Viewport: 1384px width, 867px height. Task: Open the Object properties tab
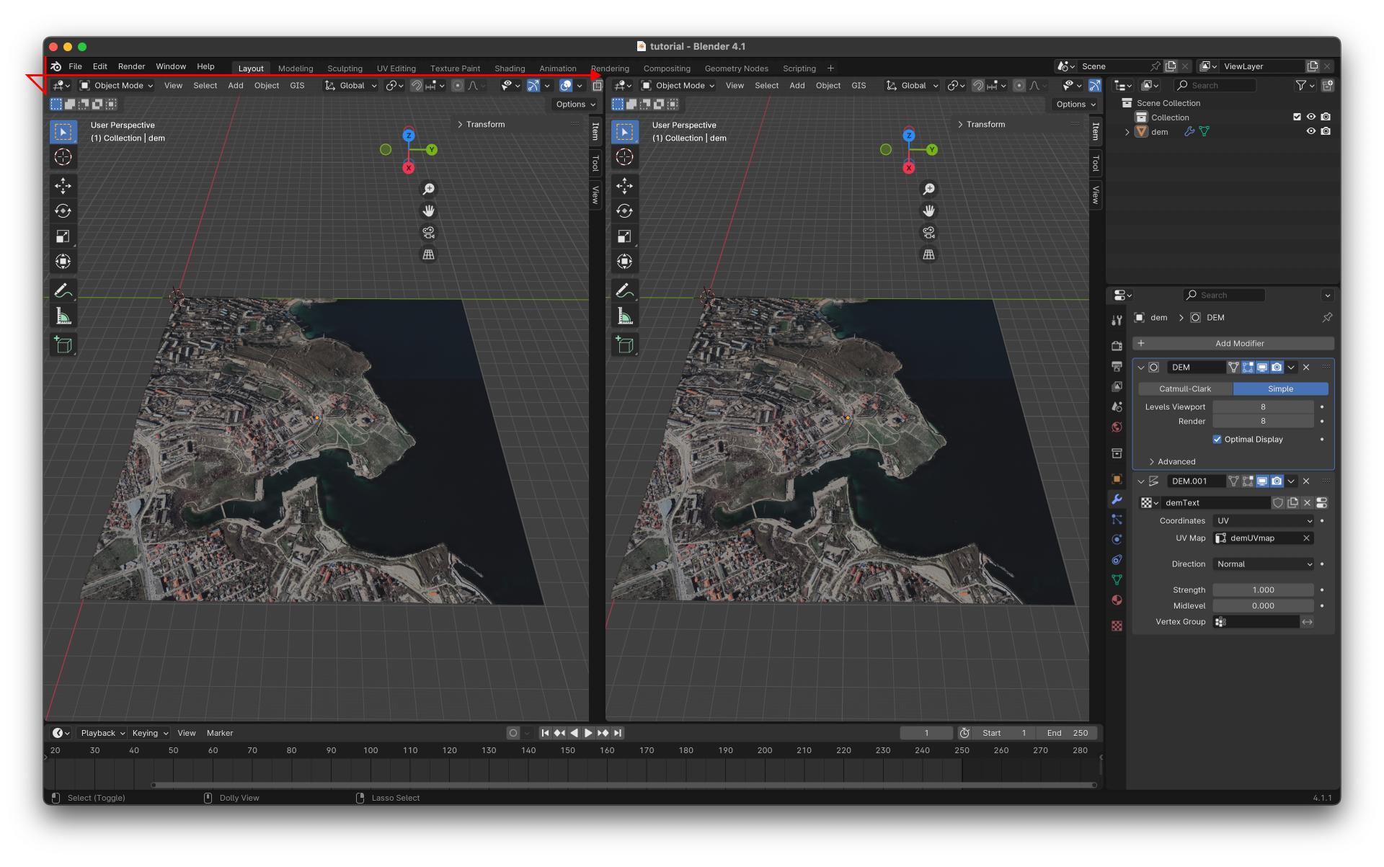(x=1117, y=479)
